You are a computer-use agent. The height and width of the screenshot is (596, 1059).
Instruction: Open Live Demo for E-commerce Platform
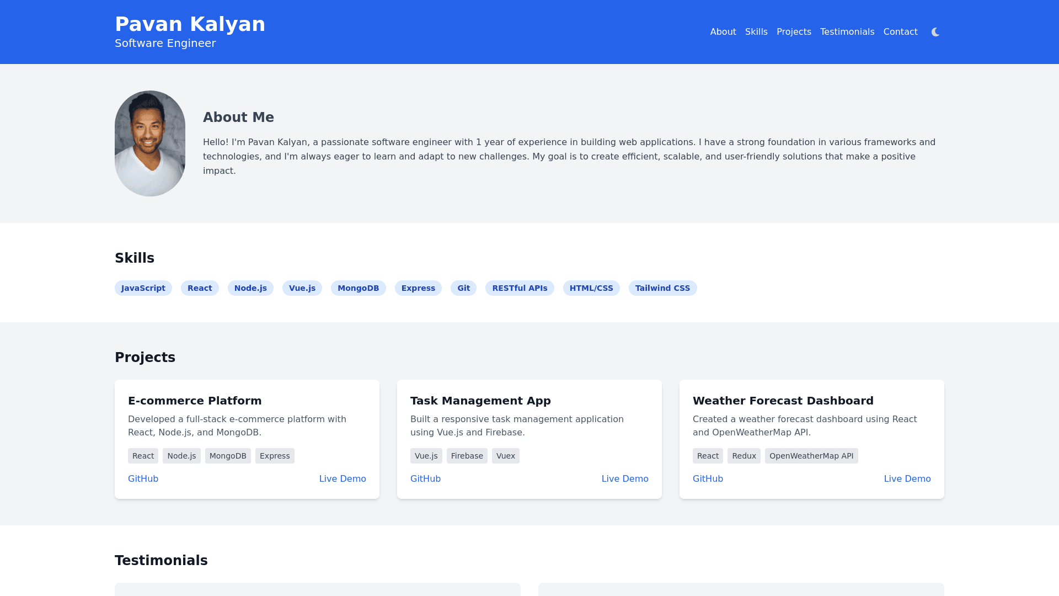click(x=342, y=479)
